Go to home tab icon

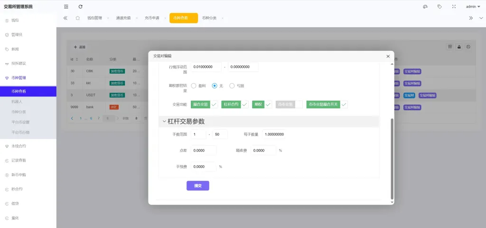click(77, 18)
